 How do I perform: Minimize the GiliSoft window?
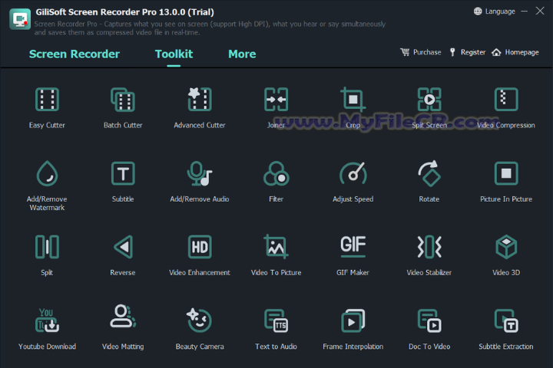[x=525, y=11]
